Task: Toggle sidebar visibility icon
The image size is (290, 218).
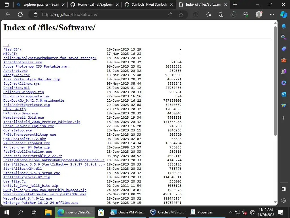Action: tap(283, 189)
